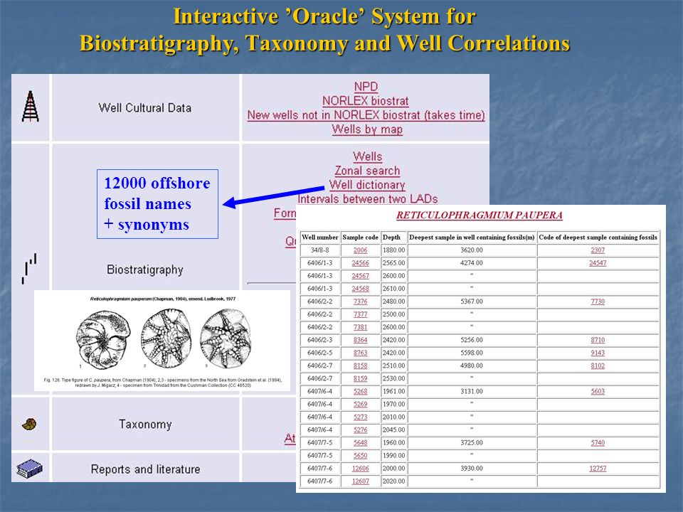
Task: Select Reports and literature label
Action: point(145,469)
